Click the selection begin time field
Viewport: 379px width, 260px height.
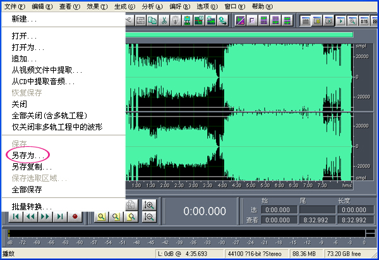tap(279, 209)
